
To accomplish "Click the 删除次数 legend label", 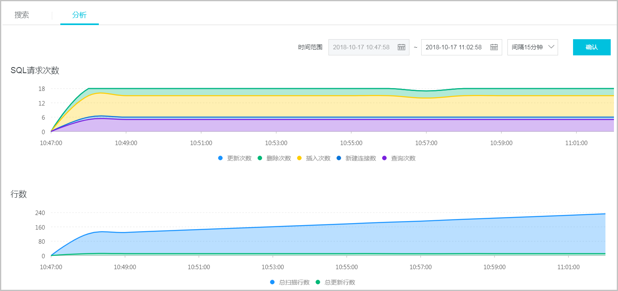I will pos(279,158).
